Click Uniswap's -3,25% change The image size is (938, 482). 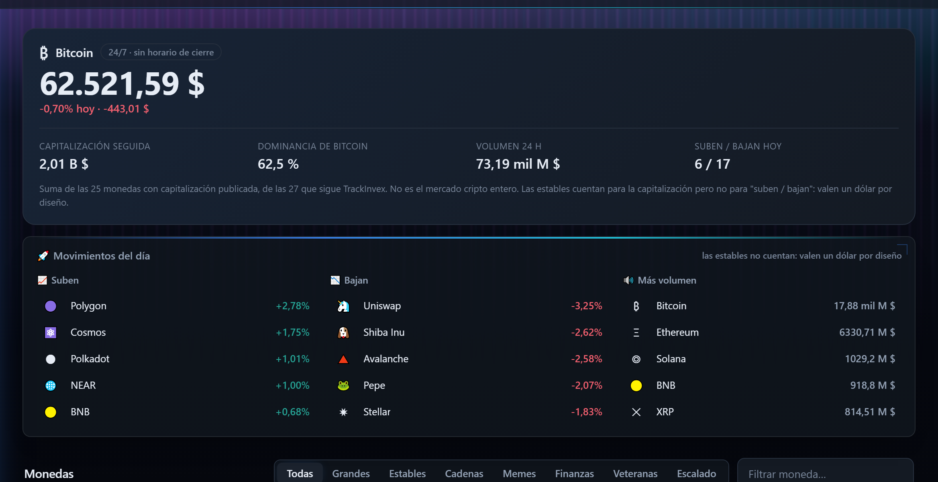point(586,306)
